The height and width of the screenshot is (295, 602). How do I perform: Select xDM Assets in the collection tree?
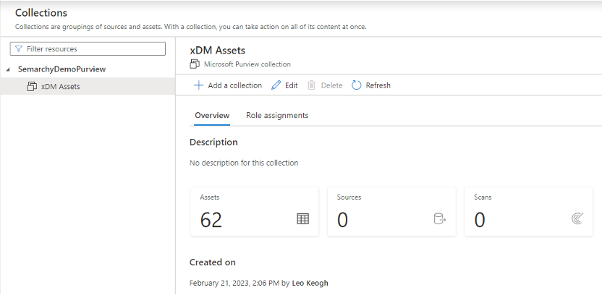pyautogui.click(x=61, y=87)
